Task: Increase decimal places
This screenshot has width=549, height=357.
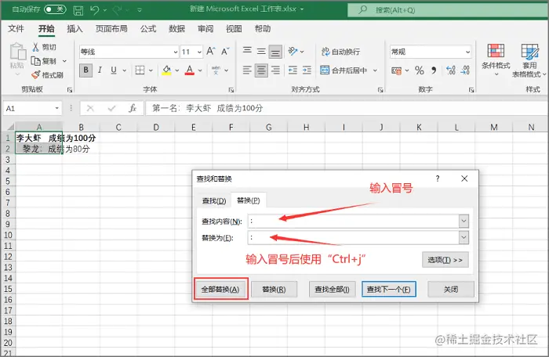Action: (451, 70)
